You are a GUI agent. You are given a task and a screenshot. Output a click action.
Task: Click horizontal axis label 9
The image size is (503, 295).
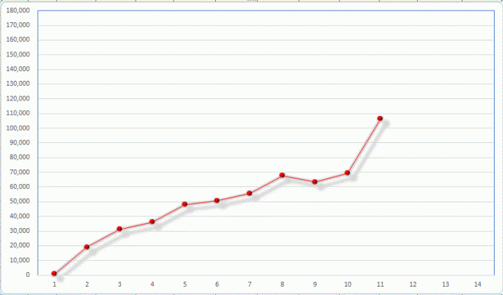[315, 284]
